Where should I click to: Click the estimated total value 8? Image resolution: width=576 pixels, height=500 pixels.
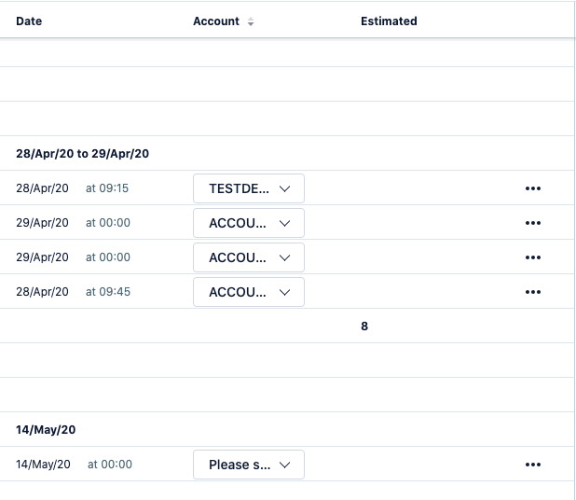(x=364, y=326)
